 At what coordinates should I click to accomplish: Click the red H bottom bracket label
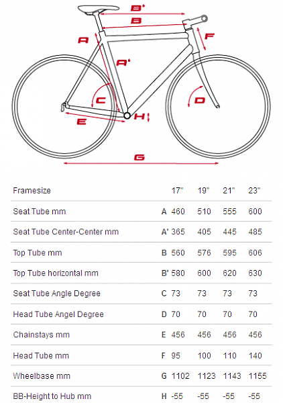[139, 116]
